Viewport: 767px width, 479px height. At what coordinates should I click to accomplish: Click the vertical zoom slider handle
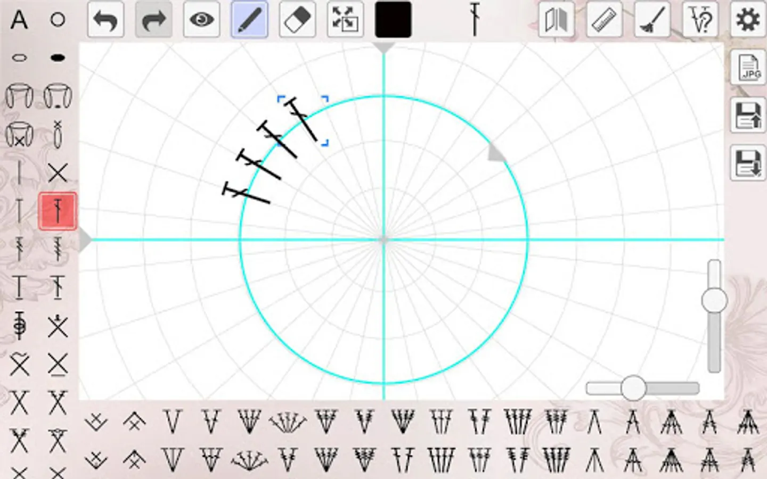[714, 301]
